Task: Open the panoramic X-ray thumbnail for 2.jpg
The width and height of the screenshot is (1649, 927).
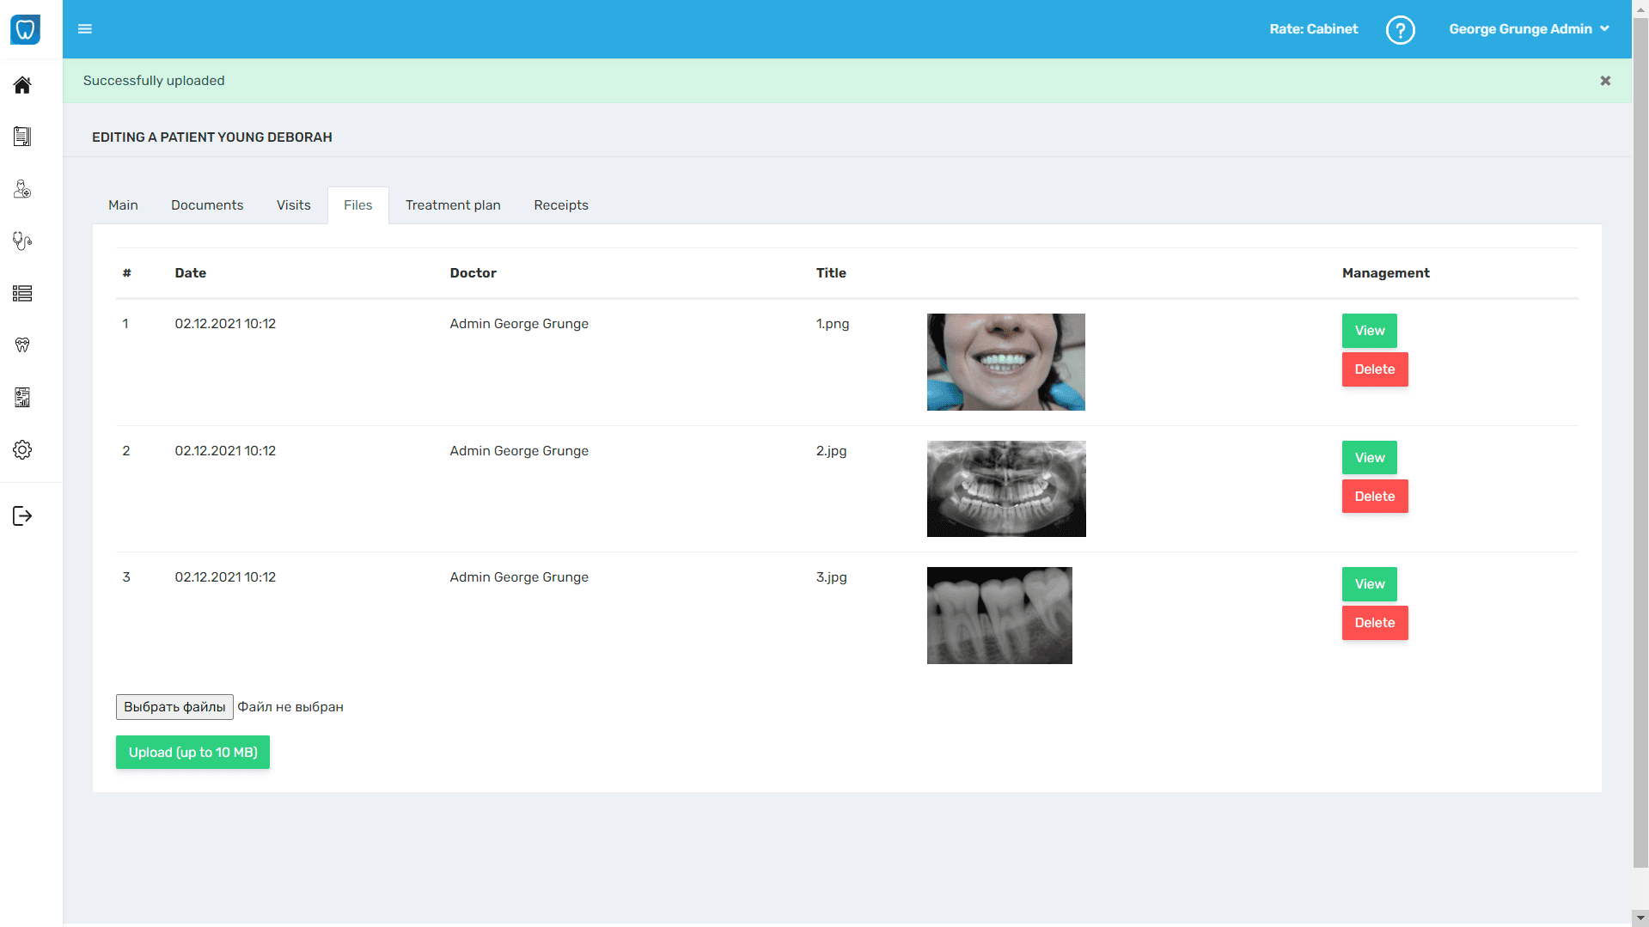Action: 1005,488
